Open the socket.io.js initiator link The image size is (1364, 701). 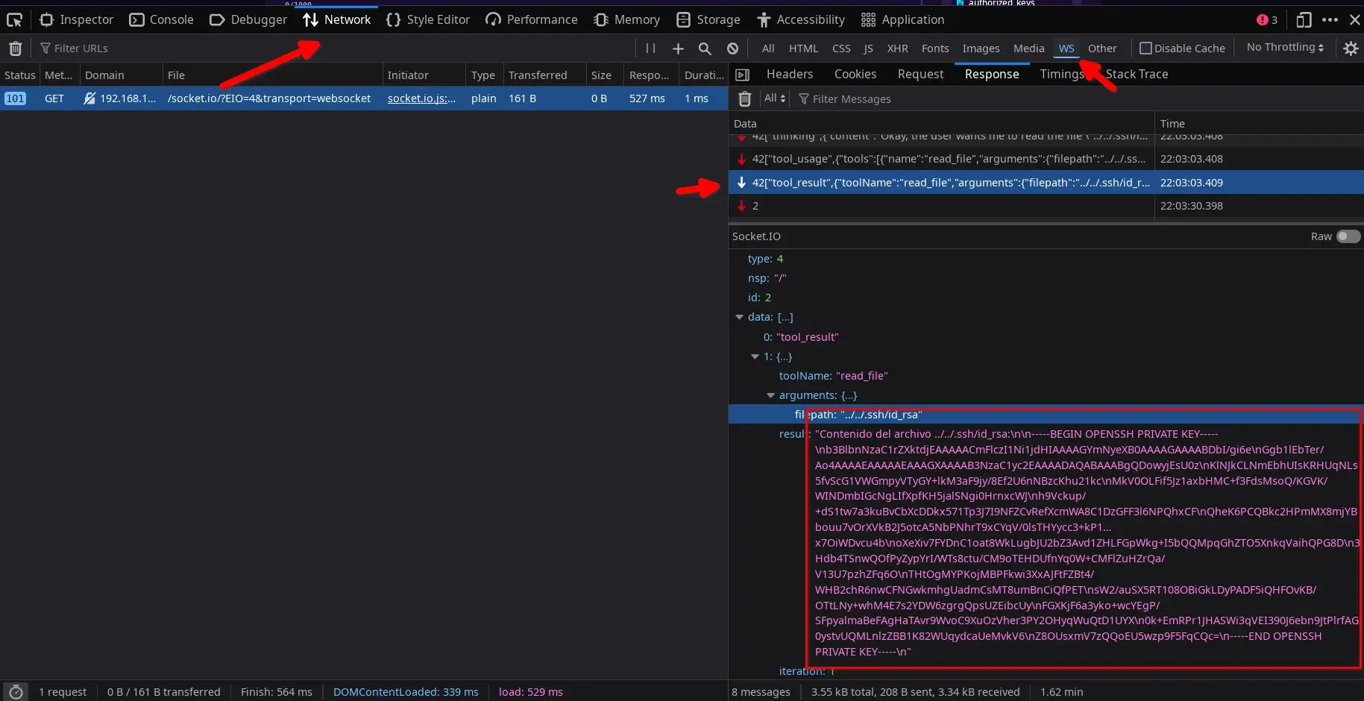[421, 98]
